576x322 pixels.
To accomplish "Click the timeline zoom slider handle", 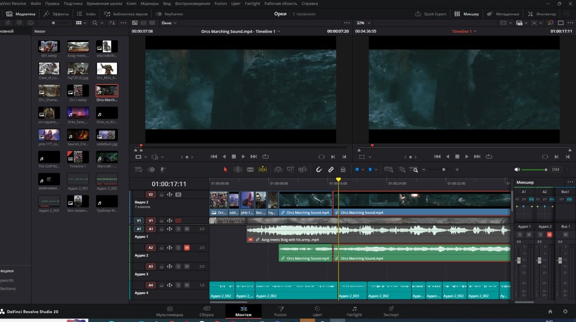I will click(x=444, y=170).
